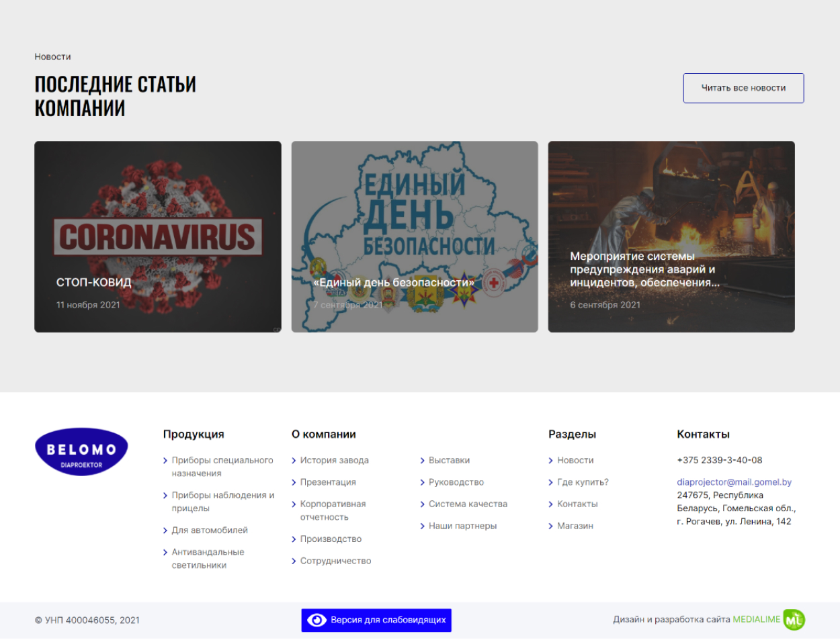The width and height of the screenshot is (840, 642).
Task: Open 'Приборы специального назначения' footer link
Action: (222, 467)
